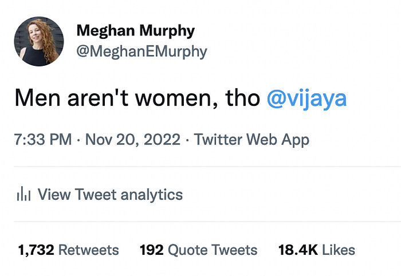This screenshot has width=401, height=276.
Task: Click the word "Men" in the tweet
Action: tap(34, 98)
